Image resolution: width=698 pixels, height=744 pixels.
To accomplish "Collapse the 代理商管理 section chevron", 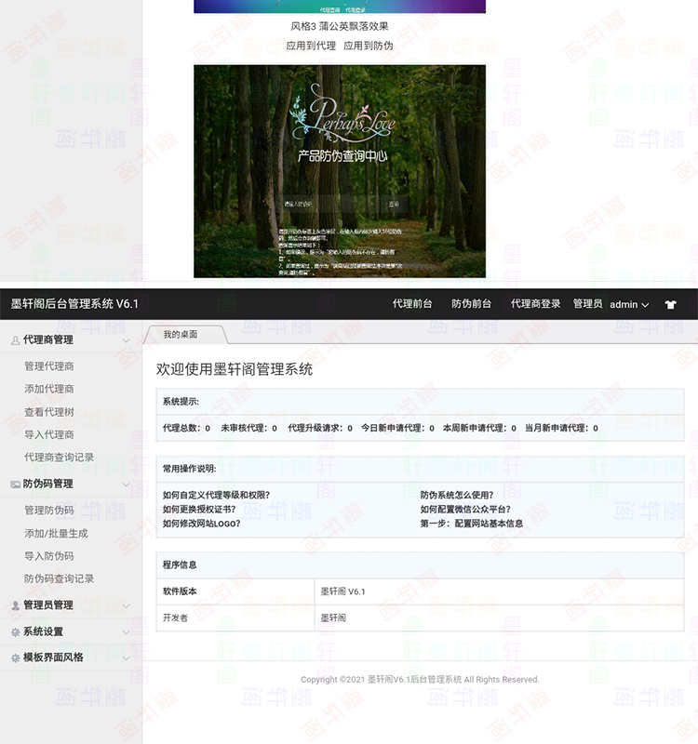I will click(126, 340).
